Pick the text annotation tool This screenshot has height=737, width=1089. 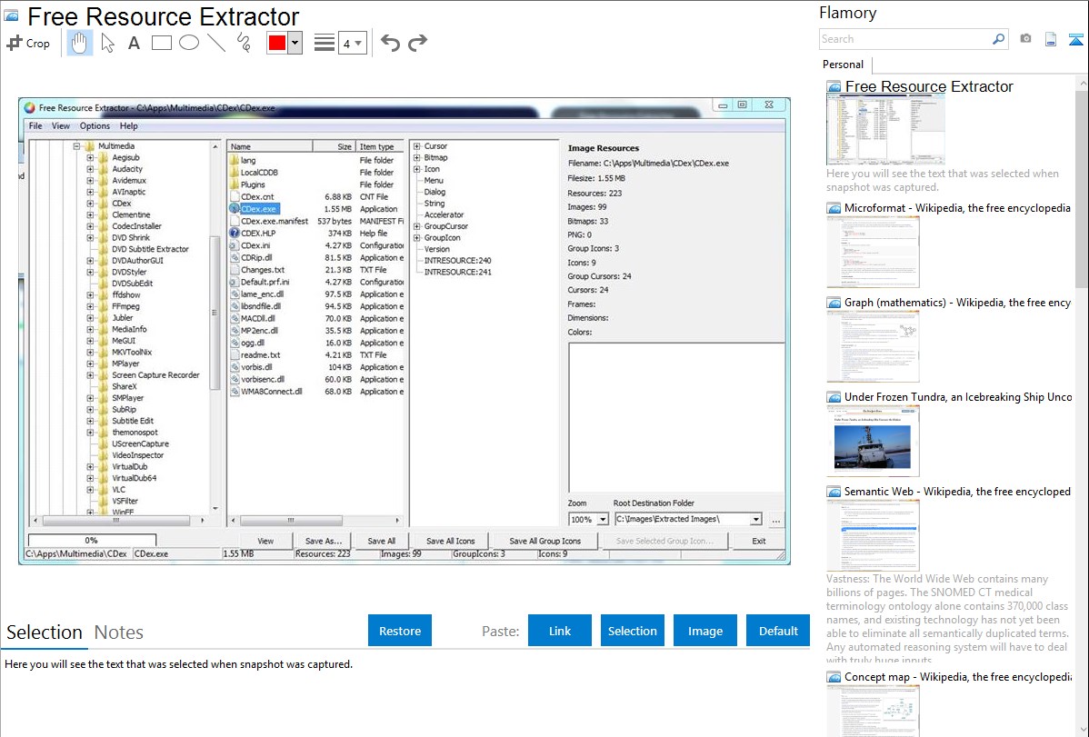point(134,43)
